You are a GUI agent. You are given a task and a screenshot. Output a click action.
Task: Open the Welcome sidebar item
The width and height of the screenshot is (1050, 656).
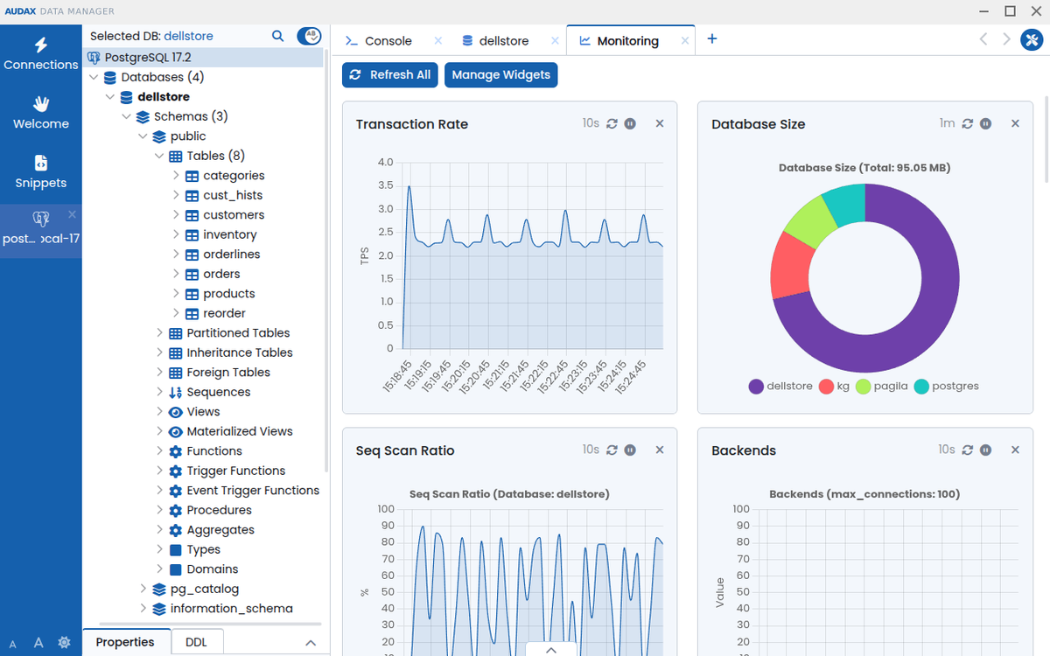[x=41, y=113]
